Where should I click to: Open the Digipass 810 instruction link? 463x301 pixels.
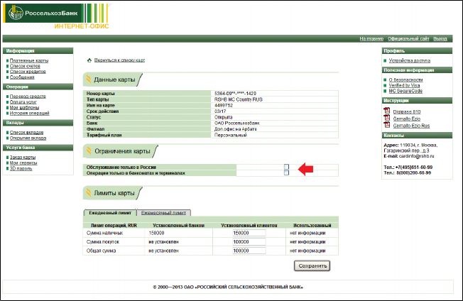407,111
